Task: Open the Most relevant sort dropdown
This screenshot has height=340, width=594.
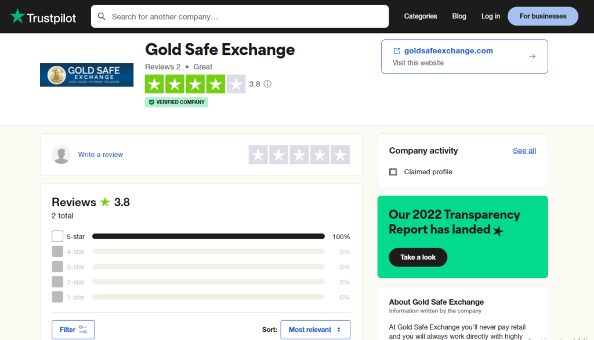Action: point(315,330)
